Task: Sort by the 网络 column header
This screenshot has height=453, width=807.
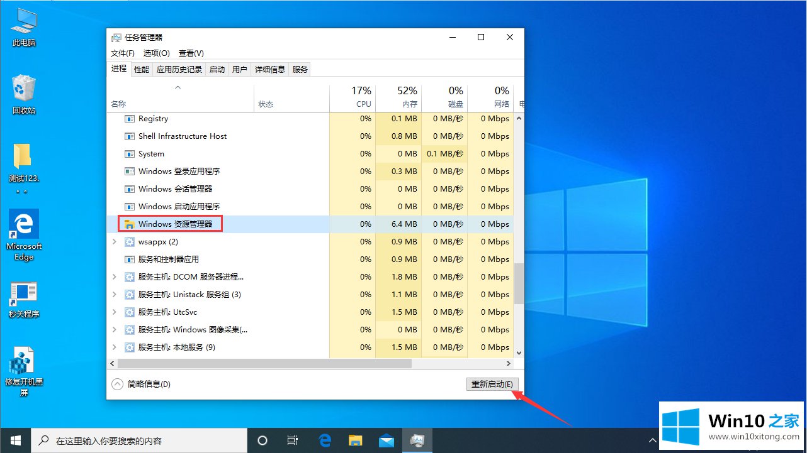Action: (x=490, y=97)
